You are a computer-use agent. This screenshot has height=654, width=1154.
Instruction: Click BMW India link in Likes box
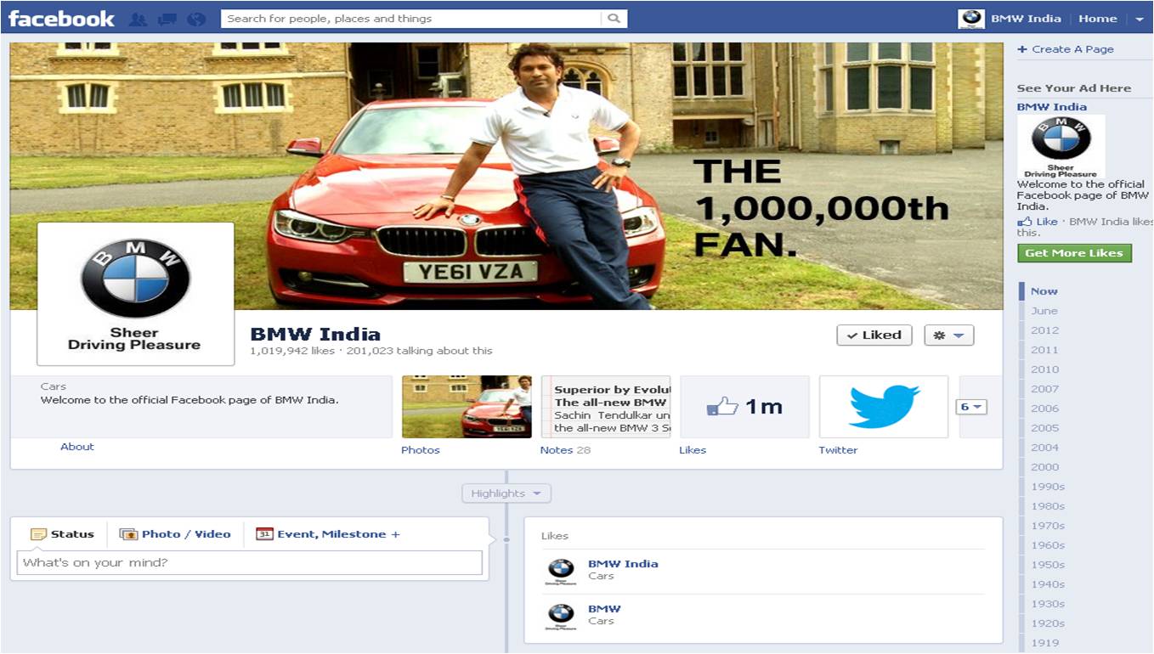pos(623,564)
